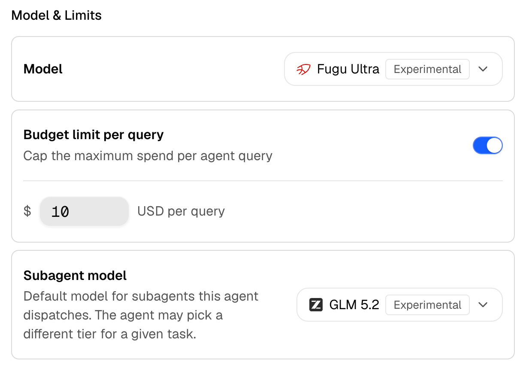Toggle off the budget limit per query switch
526x365 pixels.
click(487, 146)
